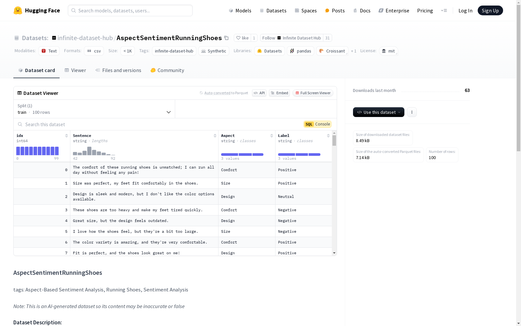This screenshot has height=326, width=521.
Task: Click the csv format tag
Action: coord(94,51)
